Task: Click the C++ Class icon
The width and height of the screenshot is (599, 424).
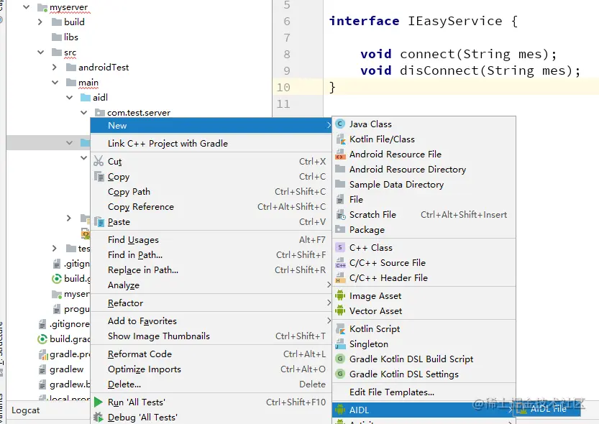Action: coord(340,248)
